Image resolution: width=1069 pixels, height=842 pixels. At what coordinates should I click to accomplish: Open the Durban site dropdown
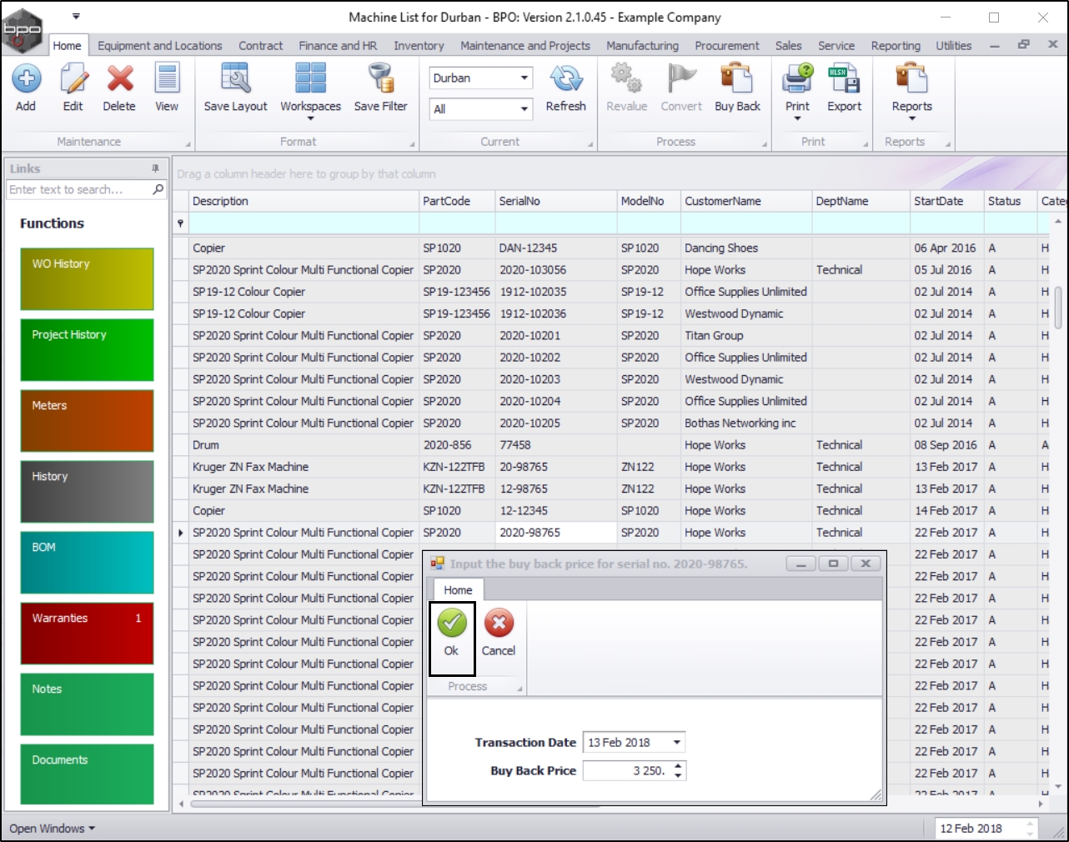[524, 78]
